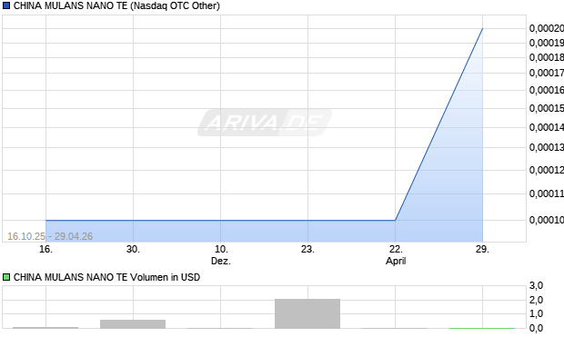Select the 29. date axis label

coord(482,249)
